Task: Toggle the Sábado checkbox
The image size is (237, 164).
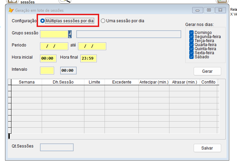Action: pos(191,57)
